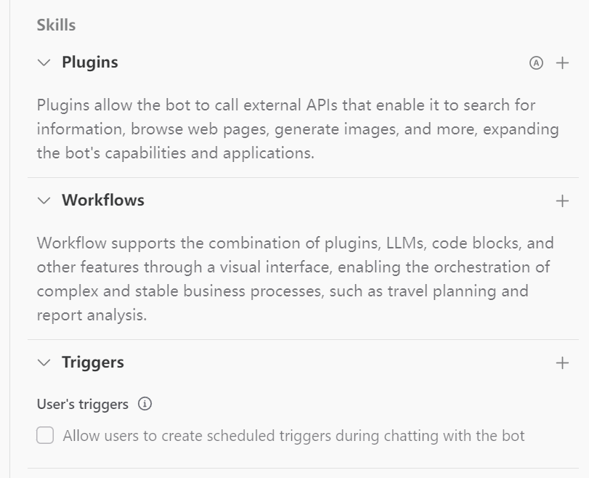Image resolution: width=589 pixels, height=478 pixels.
Task: Click the auto-add plugins icon (circled A)
Action: [x=536, y=63]
